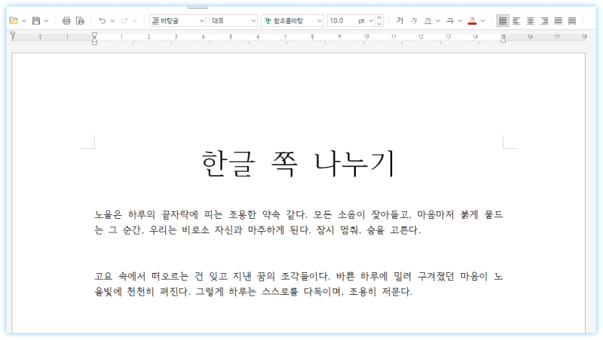Toggle italic text formatting
This screenshot has width=603, height=340.
[414, 20]
